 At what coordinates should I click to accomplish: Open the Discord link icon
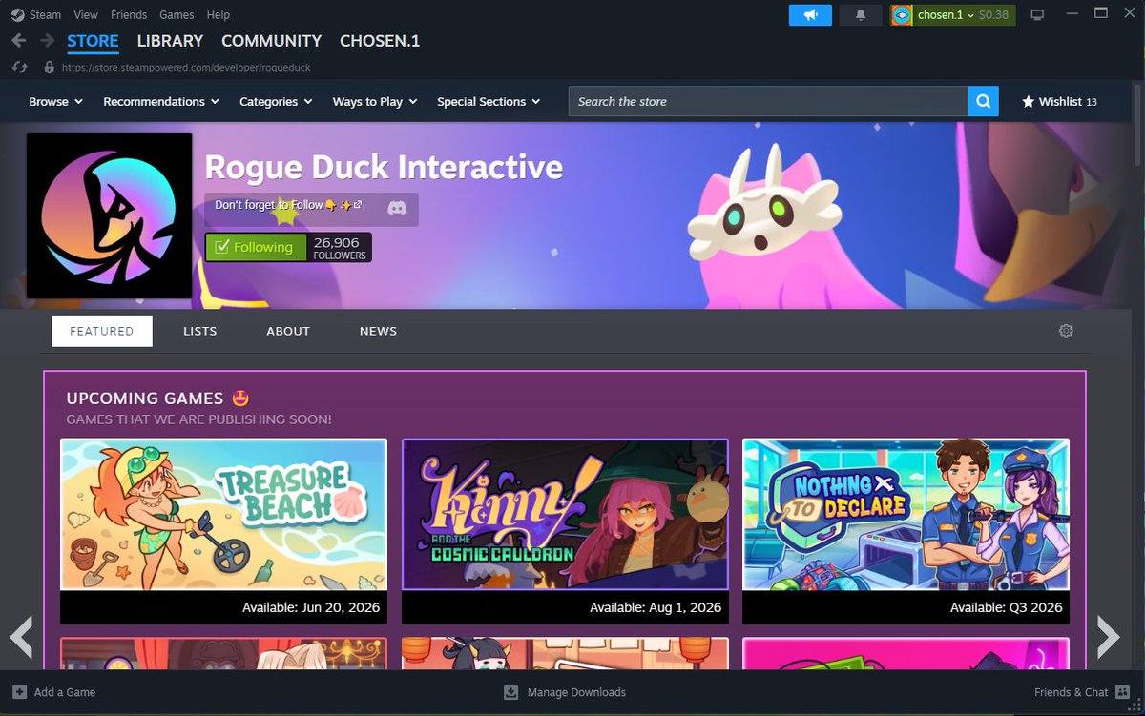pyautogui.click(x=398, y=207)
